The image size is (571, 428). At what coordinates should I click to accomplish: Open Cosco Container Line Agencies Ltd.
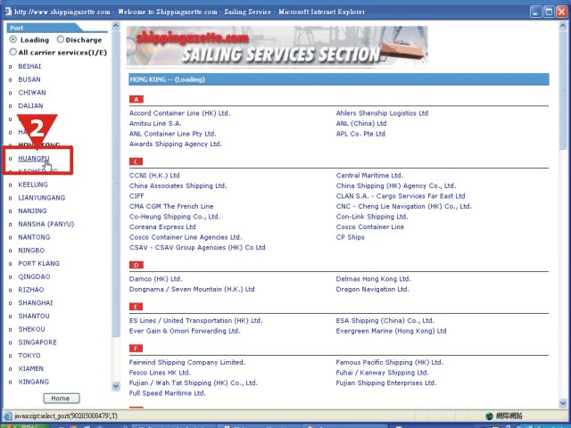coord(186,237)
